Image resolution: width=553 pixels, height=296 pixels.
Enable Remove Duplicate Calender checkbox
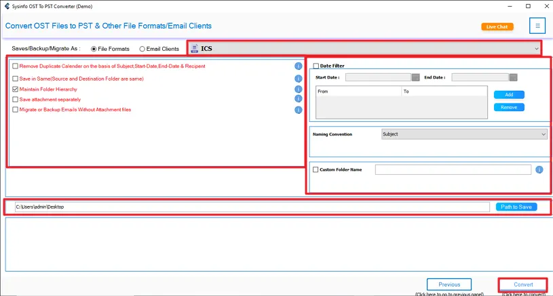coord(15,66)
